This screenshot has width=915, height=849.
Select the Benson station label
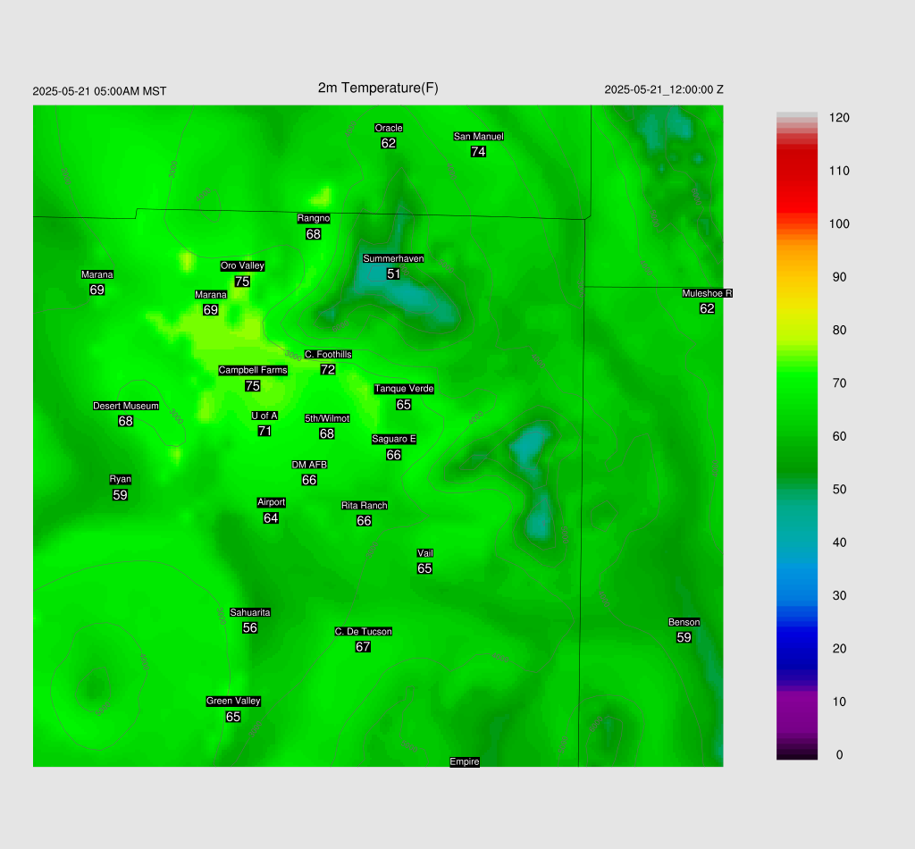point(684,622)
